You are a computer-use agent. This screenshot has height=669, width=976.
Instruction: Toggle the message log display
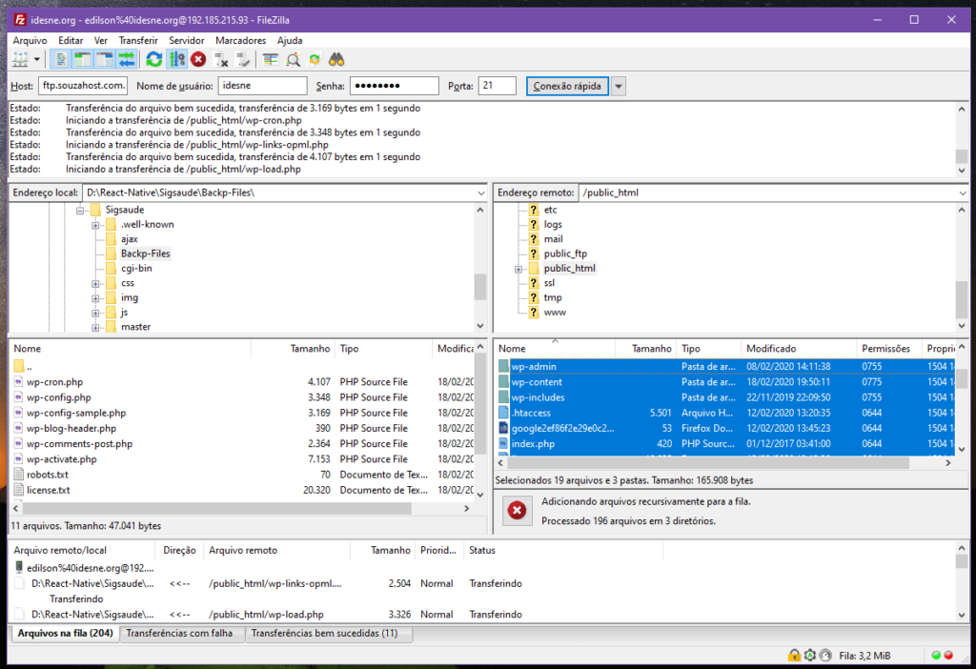(61, 60)
